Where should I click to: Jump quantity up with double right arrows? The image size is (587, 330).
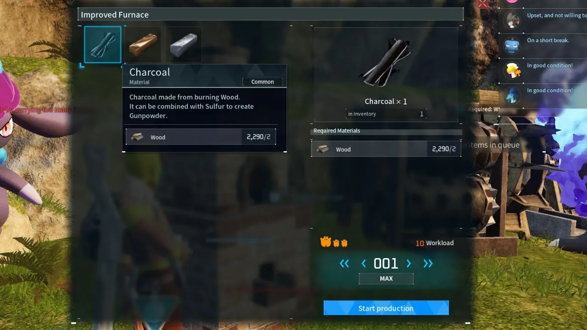coord(428,264)
